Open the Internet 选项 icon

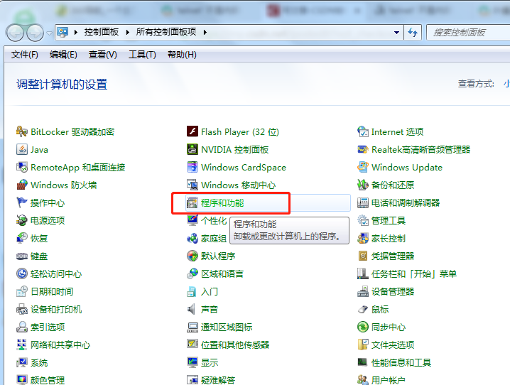pyautogui.click(x=363, y=131)
